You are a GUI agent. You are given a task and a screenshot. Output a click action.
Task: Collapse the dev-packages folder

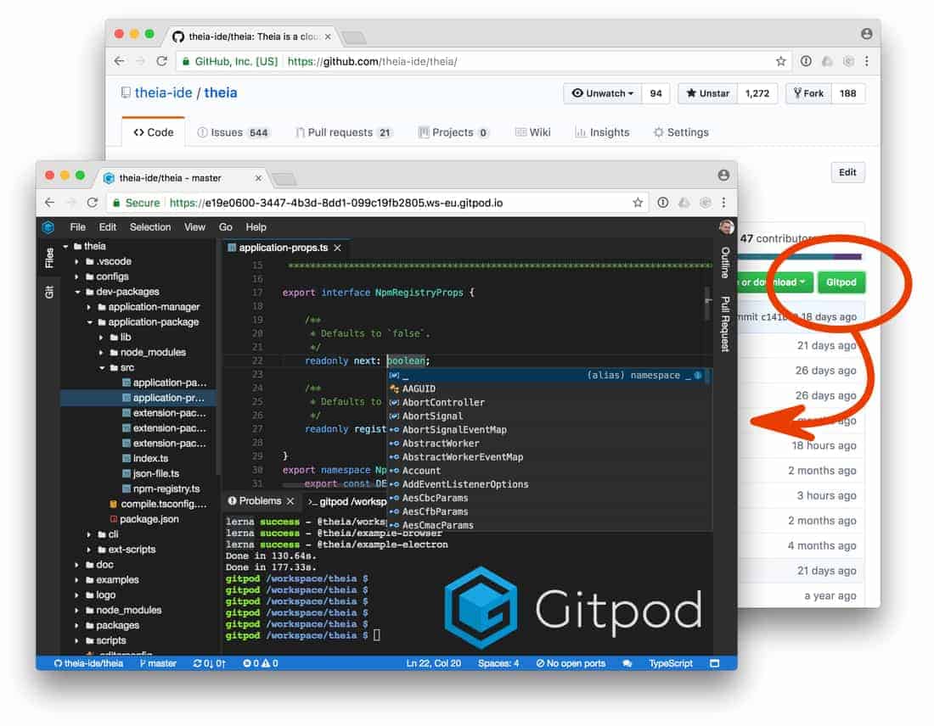[77, 293]
